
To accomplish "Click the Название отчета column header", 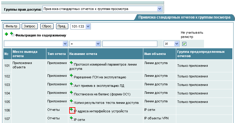I will (106, 54).
